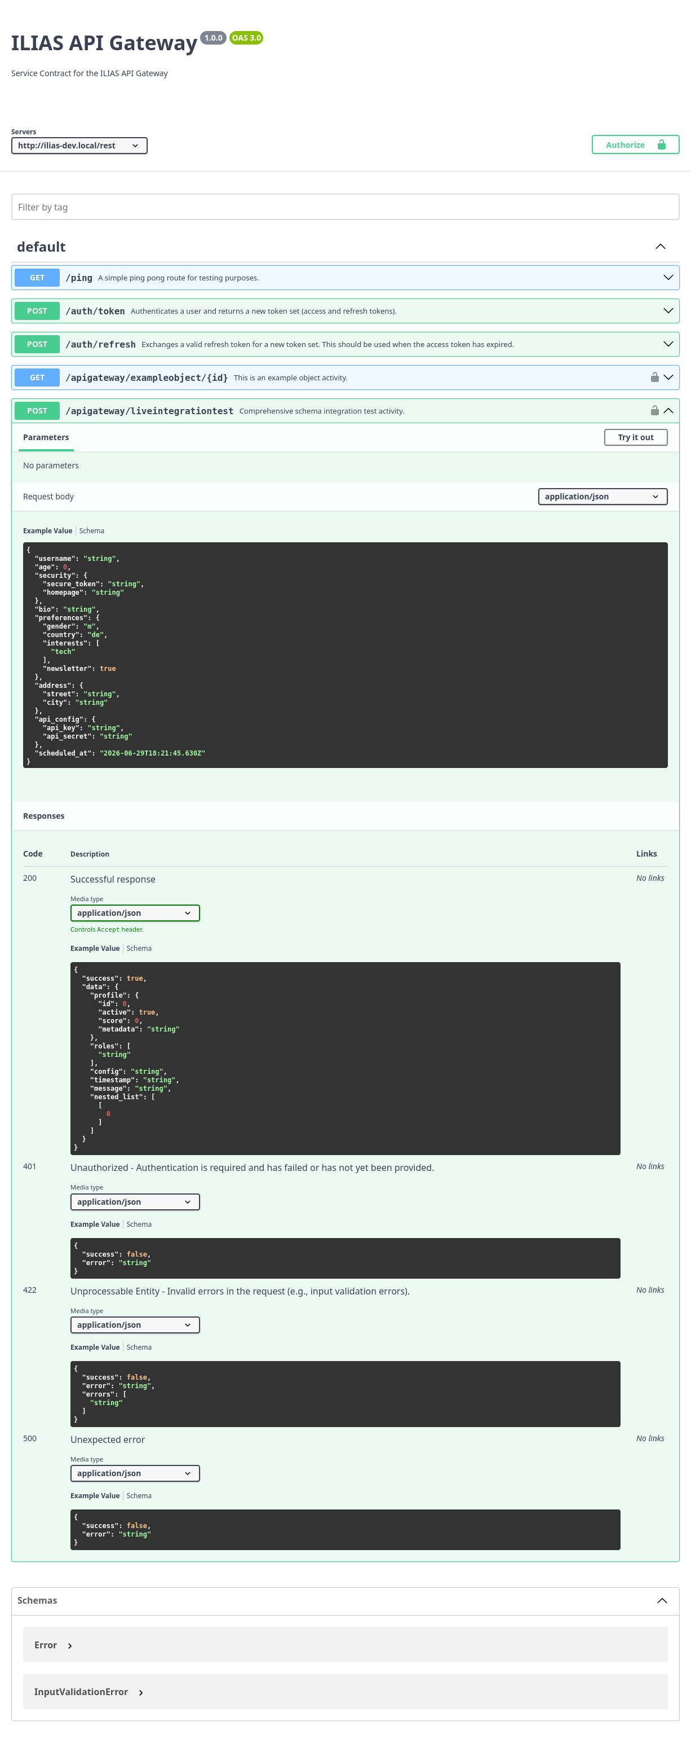
Task: Switch request body to Schema tab
Action: pyautogui.click(x=92, y=531)
